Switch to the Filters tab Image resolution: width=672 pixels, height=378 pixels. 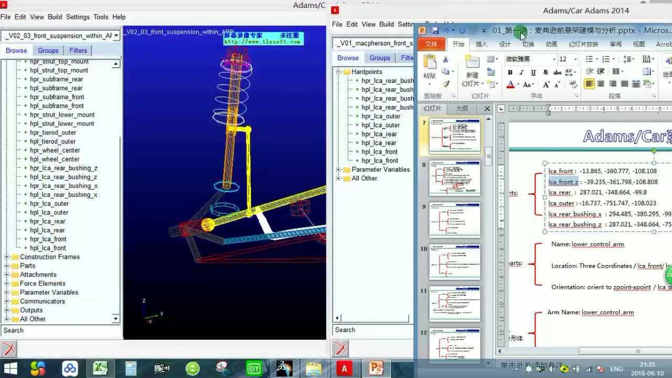click(x=78, y=50)
